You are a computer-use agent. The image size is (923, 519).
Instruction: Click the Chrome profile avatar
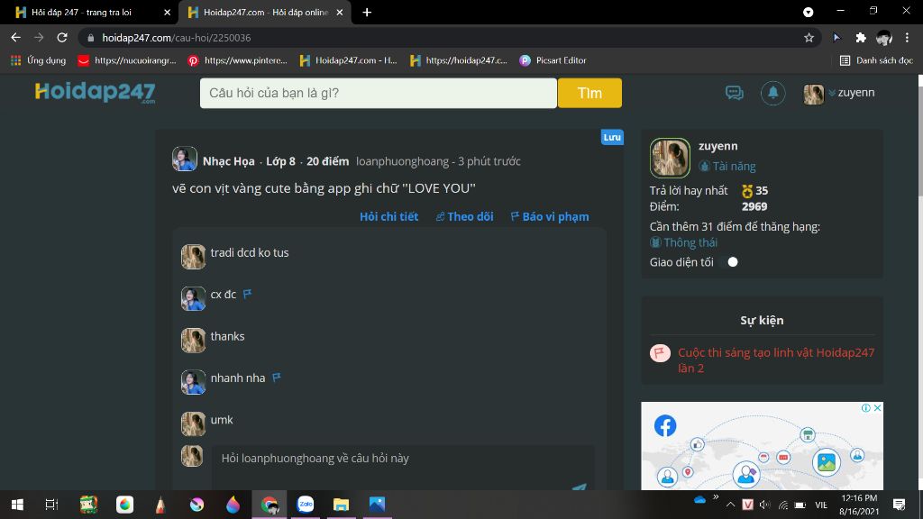pyautogui.click(x=883, y=38)
